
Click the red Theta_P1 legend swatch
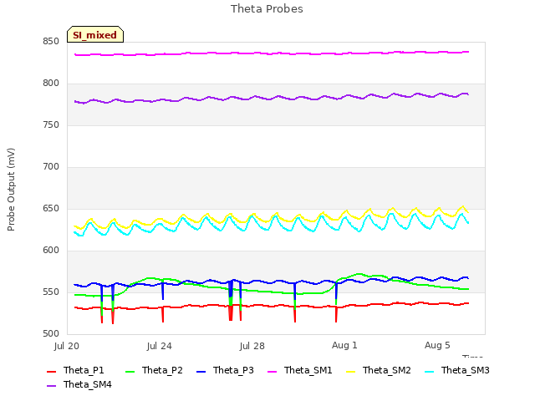click(x=51, y=371)
